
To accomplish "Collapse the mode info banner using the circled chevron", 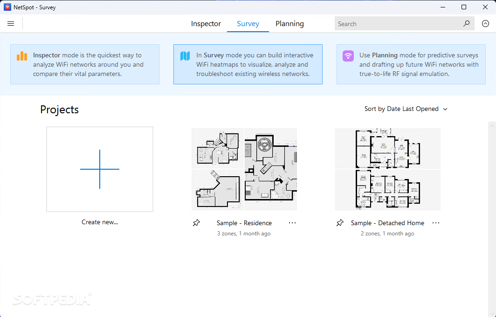I will click(485, 24).
